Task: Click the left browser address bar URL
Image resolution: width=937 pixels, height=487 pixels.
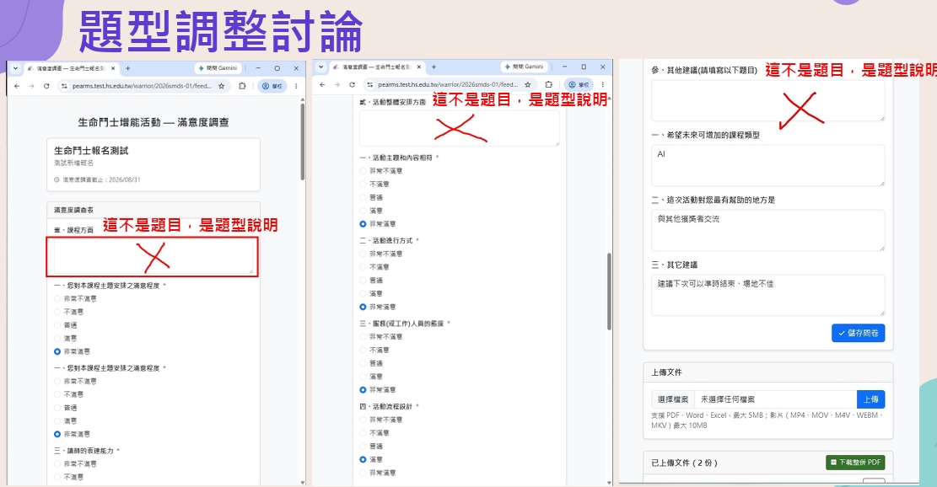Action: [142, 86]
